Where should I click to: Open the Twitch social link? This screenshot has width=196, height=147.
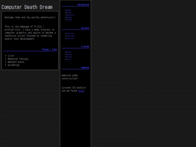click(x=70, y=33)
